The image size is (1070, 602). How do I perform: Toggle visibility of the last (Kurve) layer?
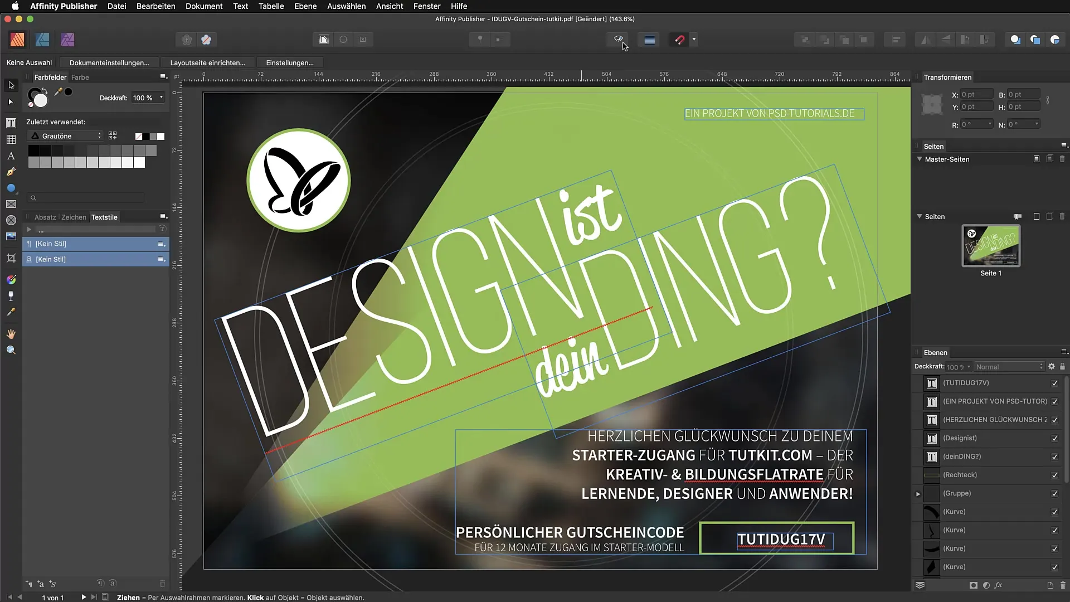pos(1054,567)
